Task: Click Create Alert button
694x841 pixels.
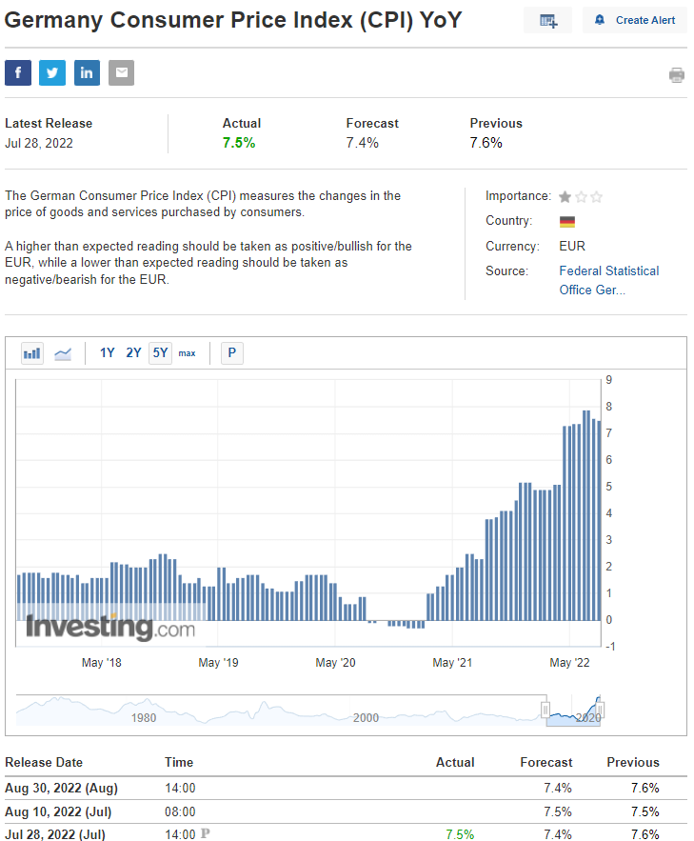Action: tap(635, 20)
